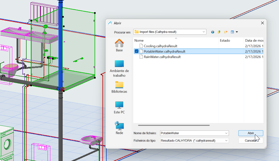Viewport: 279px width, 161px height.
Task: Open the View menu icon
Action: point(232,32)
